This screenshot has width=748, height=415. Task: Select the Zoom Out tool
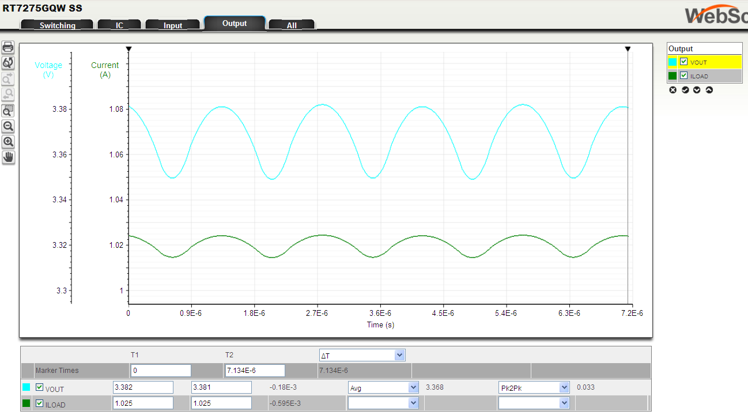pyautogui.click(x=8, y=126)
